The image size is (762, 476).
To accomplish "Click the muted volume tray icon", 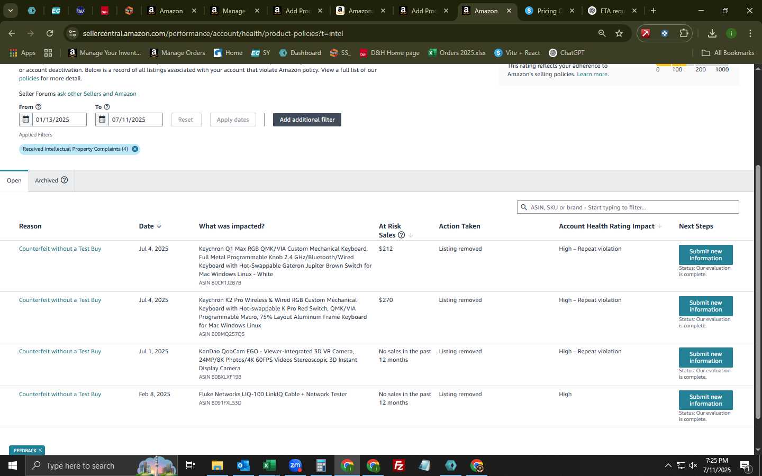I will (x=693, y=465).
